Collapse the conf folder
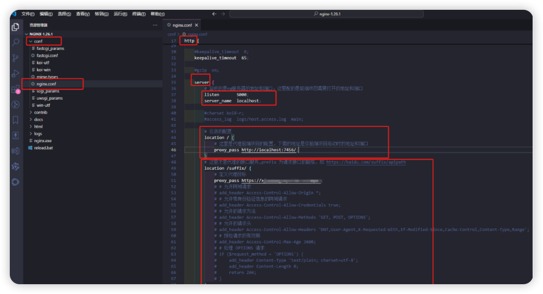Image resolution: width=543 pixels, height=294 pixels. coord(93,41)
